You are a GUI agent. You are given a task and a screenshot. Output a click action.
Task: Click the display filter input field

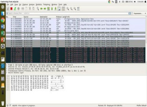(x=68, y=13)
